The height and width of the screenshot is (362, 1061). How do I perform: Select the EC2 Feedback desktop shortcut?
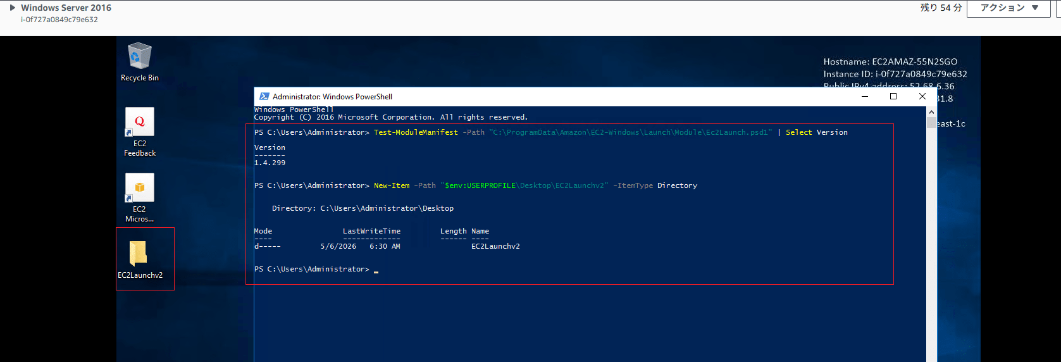[x=140, y=132]
